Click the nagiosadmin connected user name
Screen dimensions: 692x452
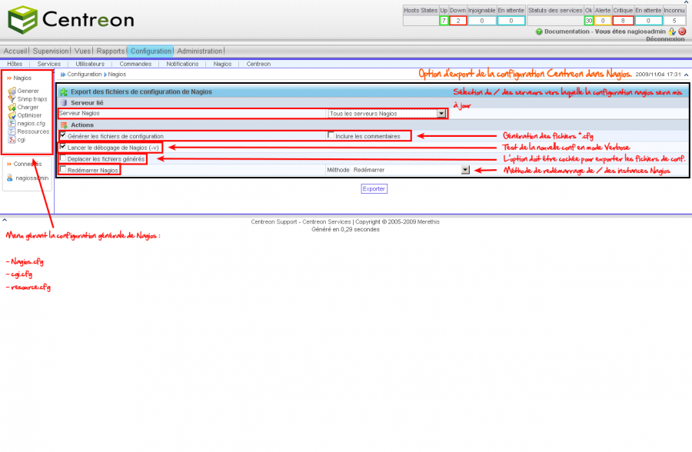pos(32,178)
